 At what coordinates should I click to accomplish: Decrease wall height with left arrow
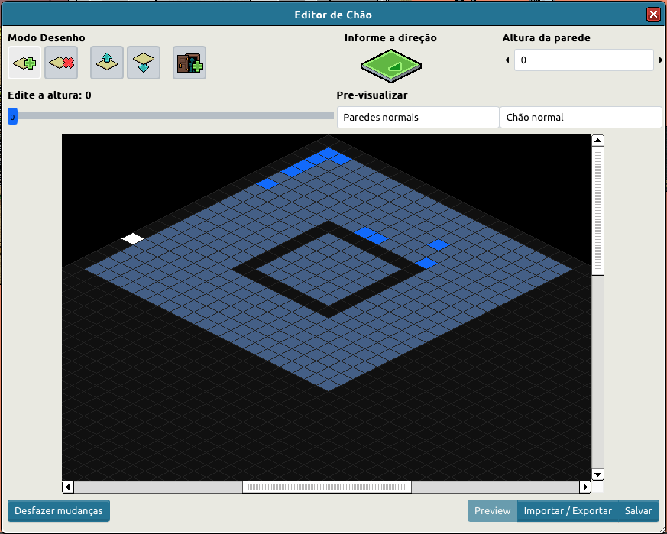coord(507,60)
